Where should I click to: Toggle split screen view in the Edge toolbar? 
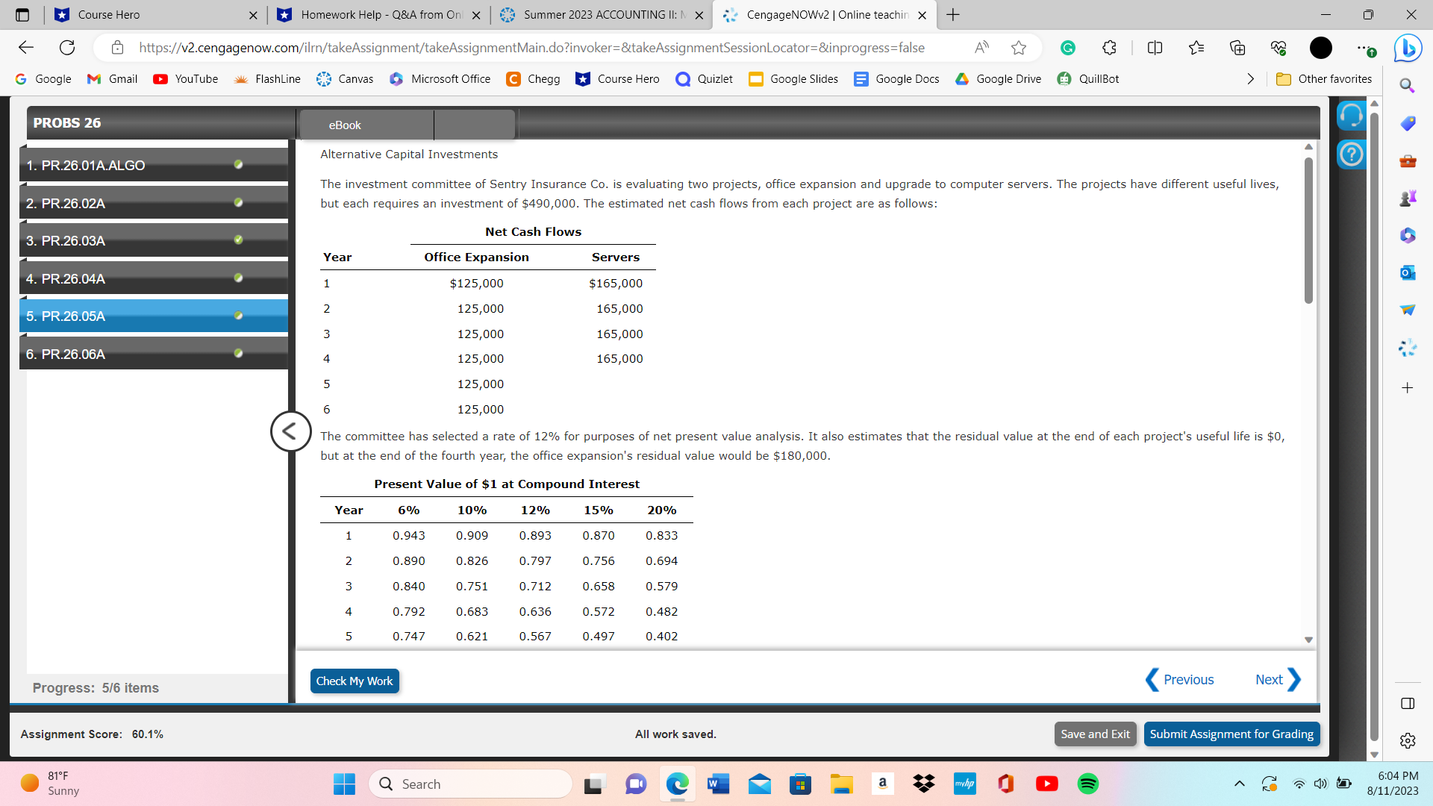click(1154, 47)
